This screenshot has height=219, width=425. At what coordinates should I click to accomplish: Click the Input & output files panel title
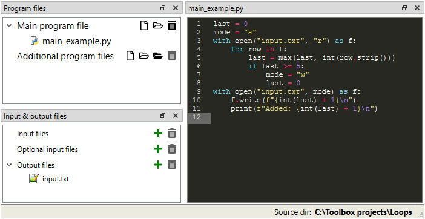tap(35, 116)
